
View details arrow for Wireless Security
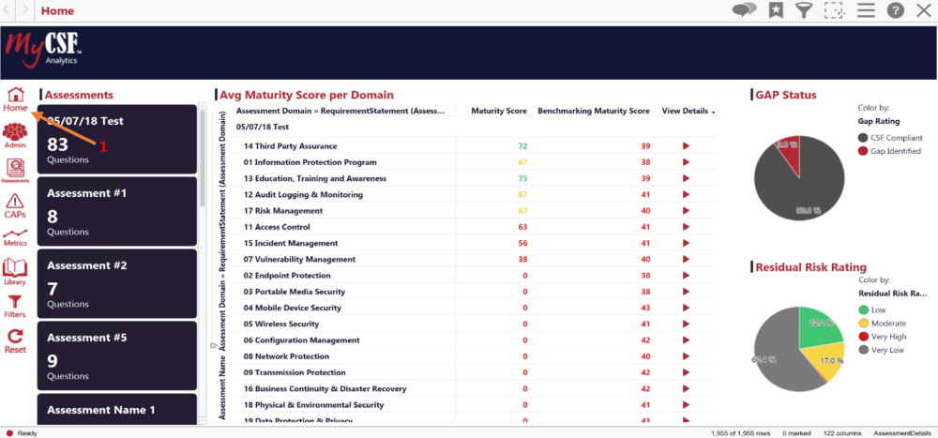pos(687,324)
